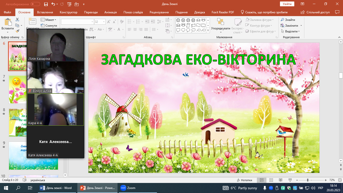343x193 pixels.
Task: Click the zoom slider in status bar
Action: pyautogui.click(x=308, y=180)
